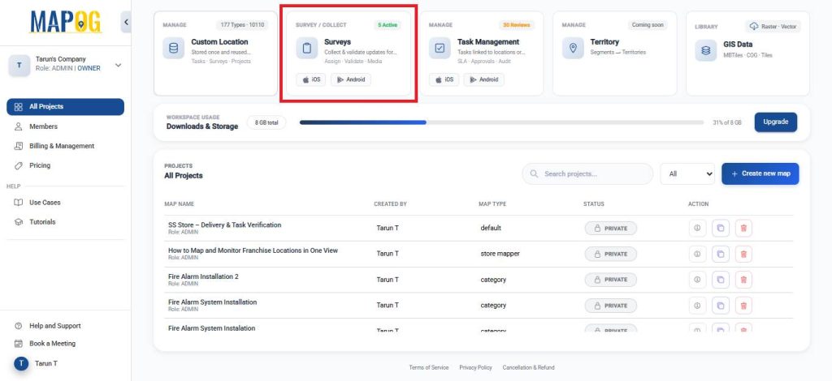Duplicate the Fire Alarm Installation 2 project

coord(720,280)
